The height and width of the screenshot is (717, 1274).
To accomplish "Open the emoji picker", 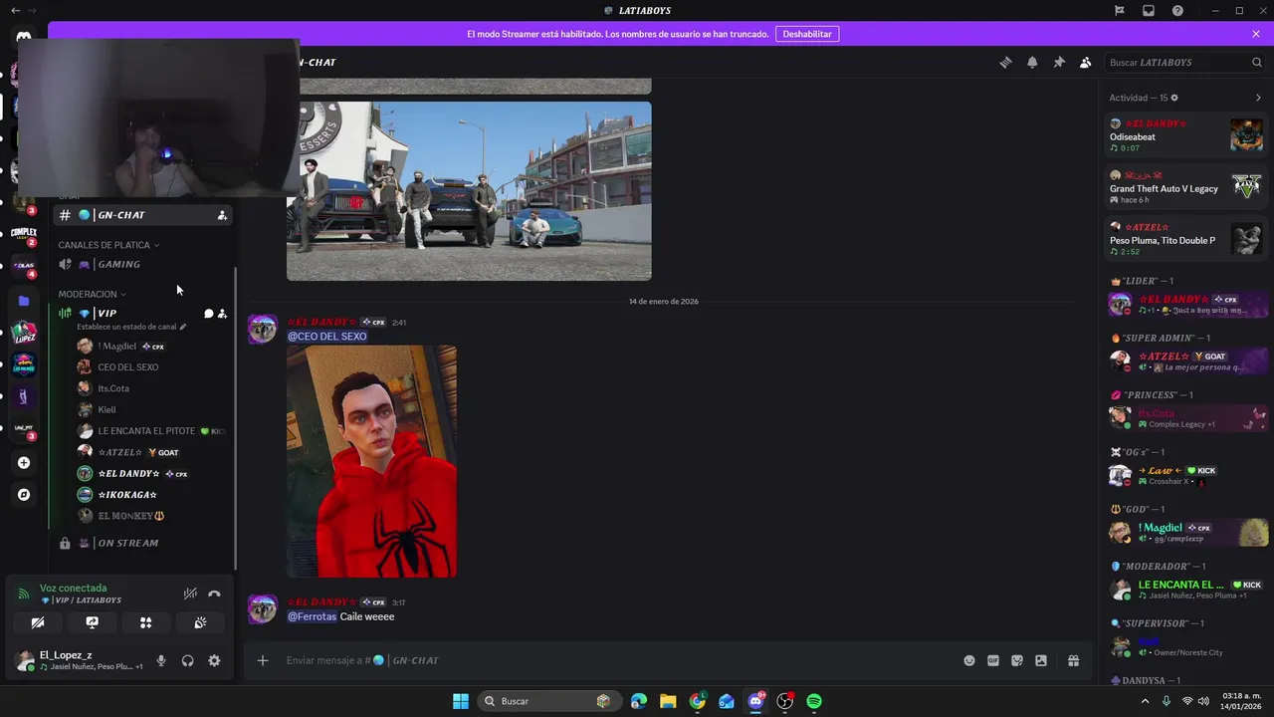I will 969,660.
